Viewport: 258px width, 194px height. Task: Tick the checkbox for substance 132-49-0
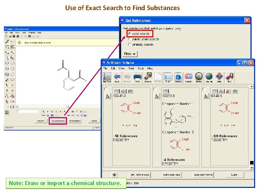(106, 89)
